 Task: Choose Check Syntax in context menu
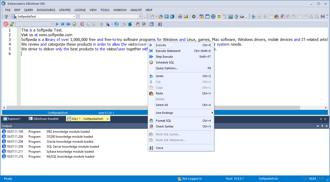(x=181, y=126)
